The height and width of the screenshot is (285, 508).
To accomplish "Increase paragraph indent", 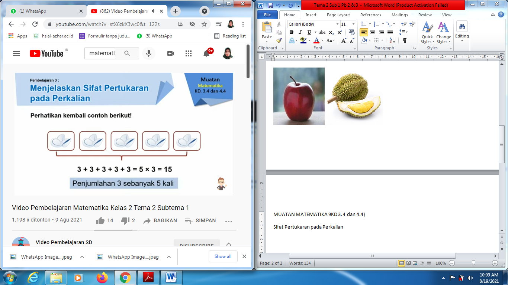I will click(x=412, y=24).
